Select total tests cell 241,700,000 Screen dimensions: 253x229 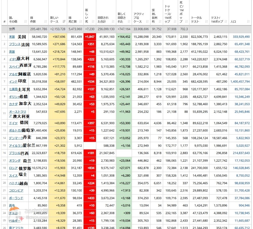click(199, 168)
